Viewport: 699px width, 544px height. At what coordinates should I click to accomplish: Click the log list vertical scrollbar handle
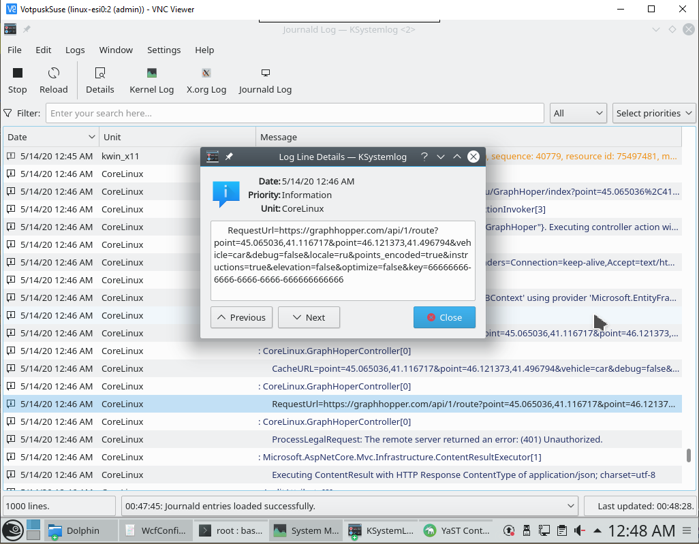tap(688, 455)
